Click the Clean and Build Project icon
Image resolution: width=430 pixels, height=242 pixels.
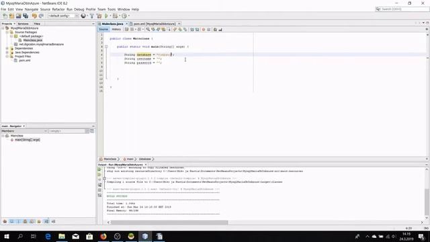(99, 16)
